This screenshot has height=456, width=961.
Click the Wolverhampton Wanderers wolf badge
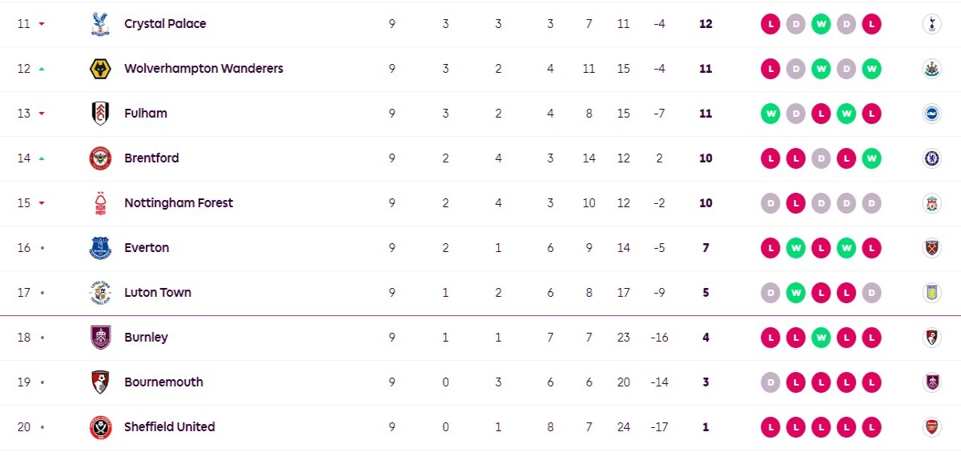click(x=100, y=69)
